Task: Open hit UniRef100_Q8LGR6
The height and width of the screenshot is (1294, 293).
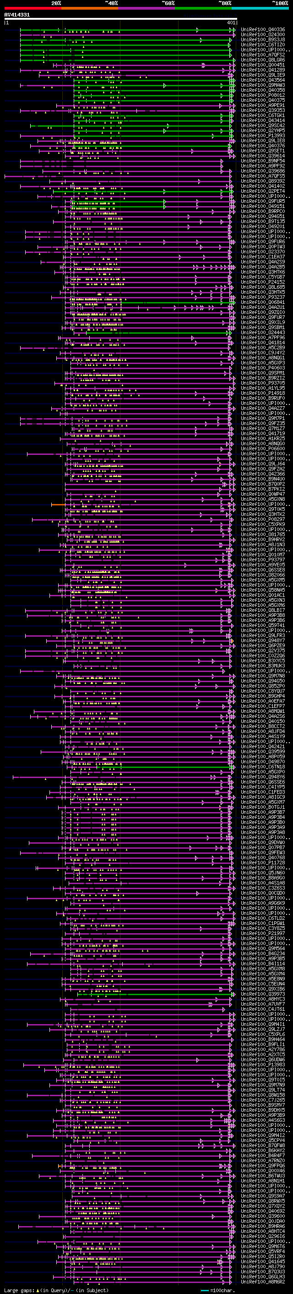Action: pos(263,60)
